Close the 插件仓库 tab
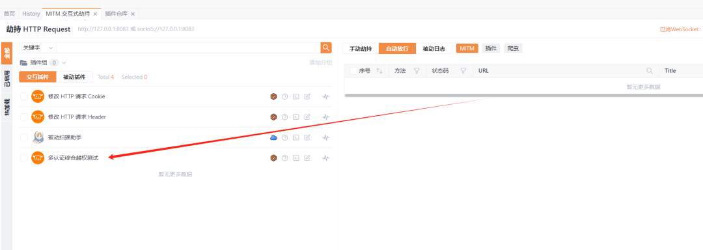 (x=133, y=14)
